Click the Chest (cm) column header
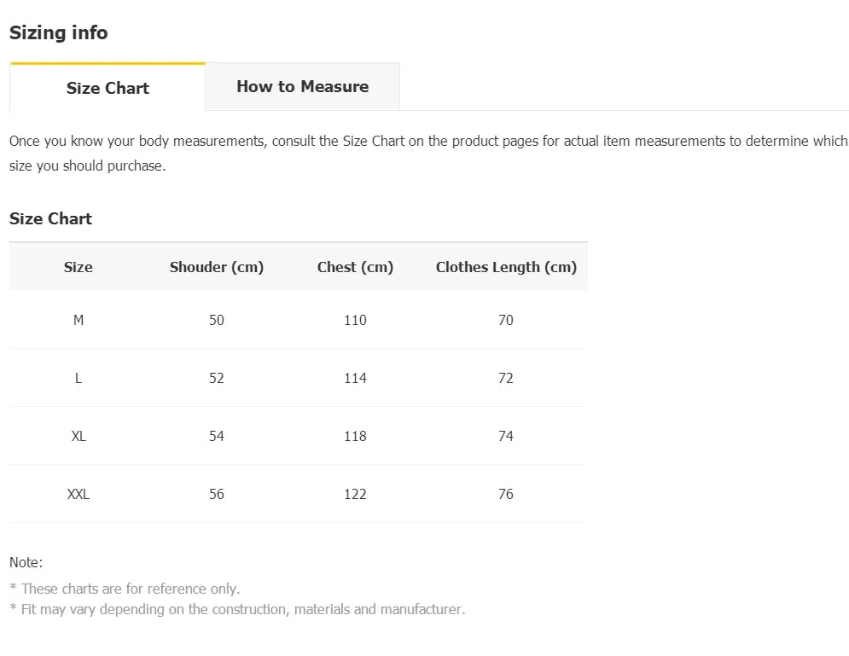849x656 pixels. (355, 267)
